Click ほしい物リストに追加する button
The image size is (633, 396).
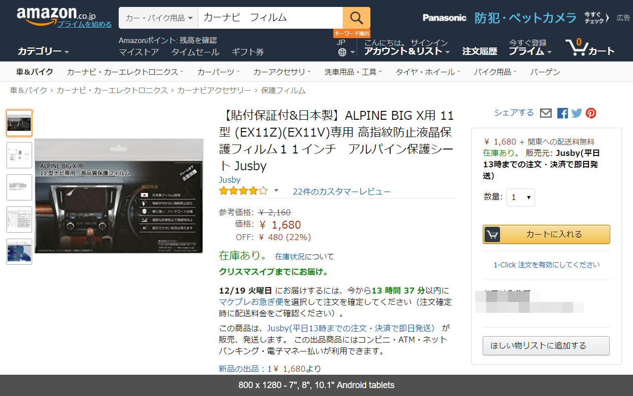click(546, 346)
